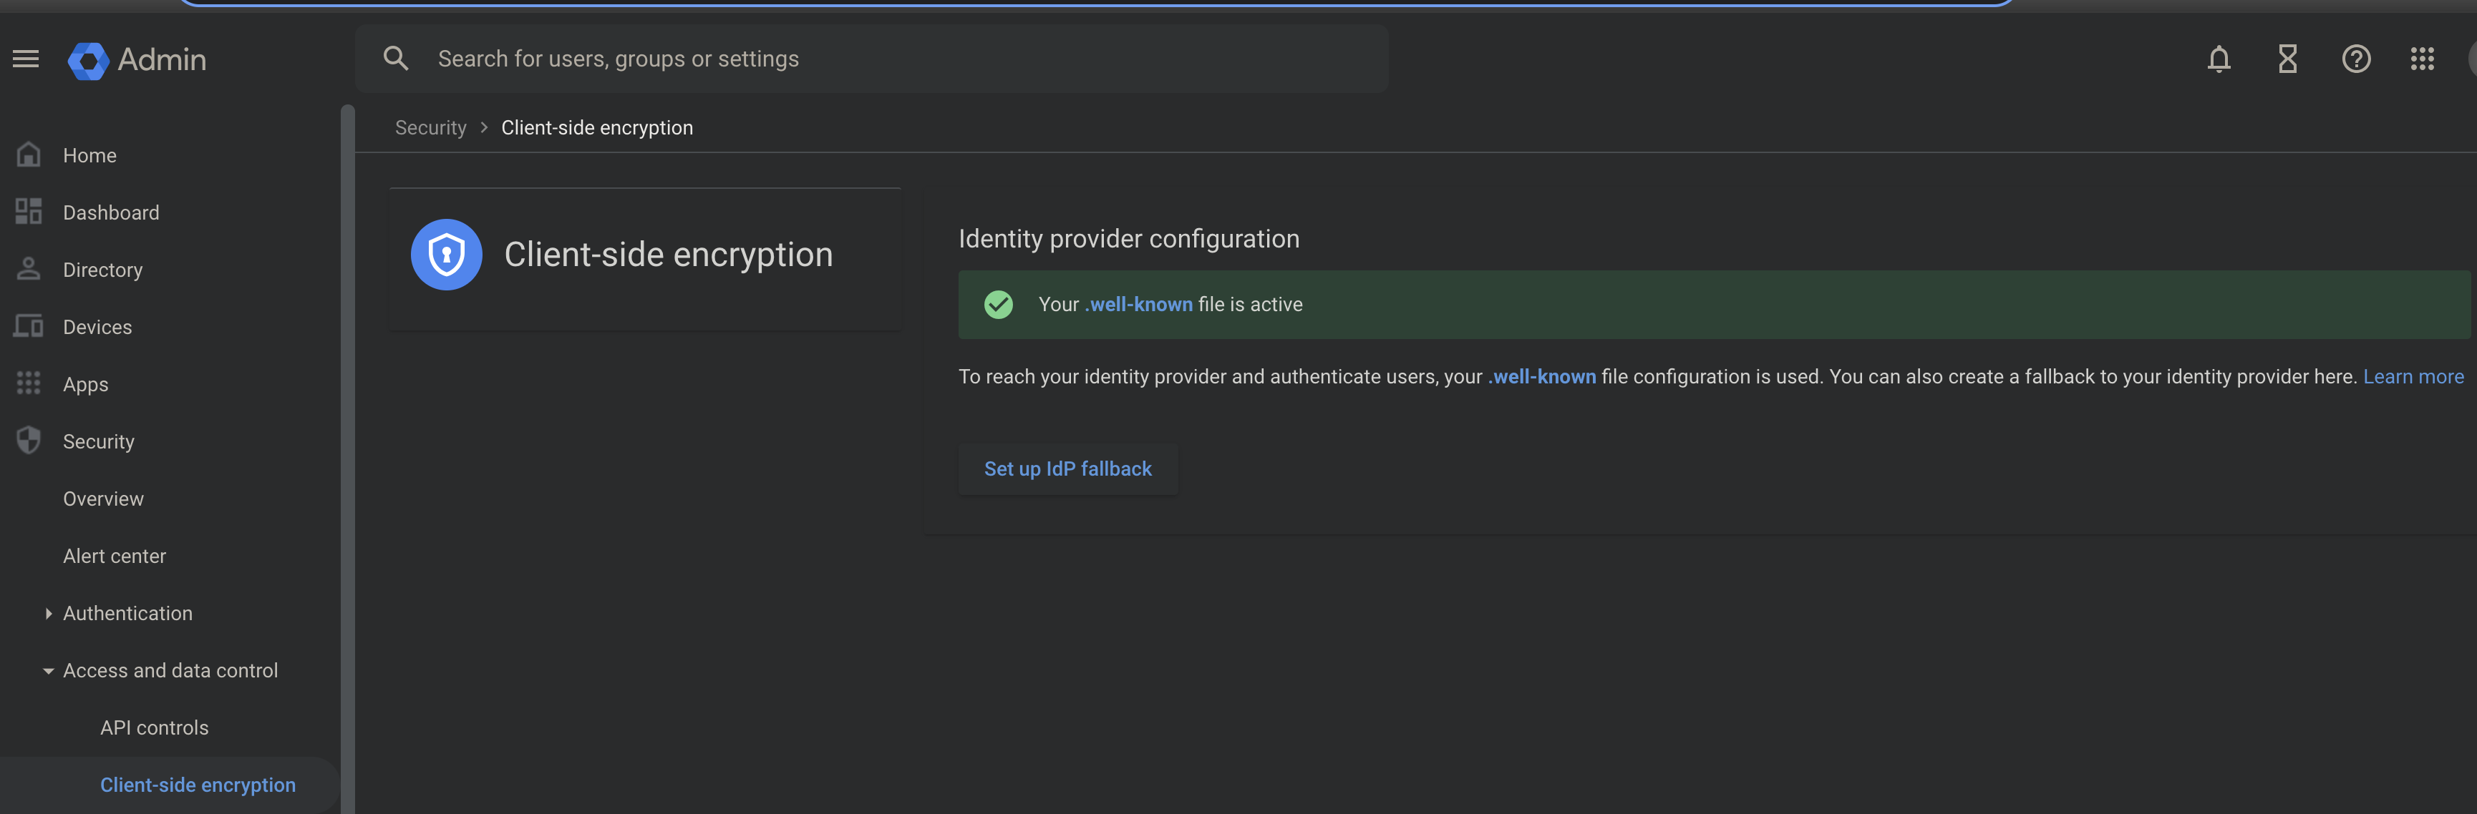
Task: Click .well-known link in green banner
Action: [x=1138, y=305]
